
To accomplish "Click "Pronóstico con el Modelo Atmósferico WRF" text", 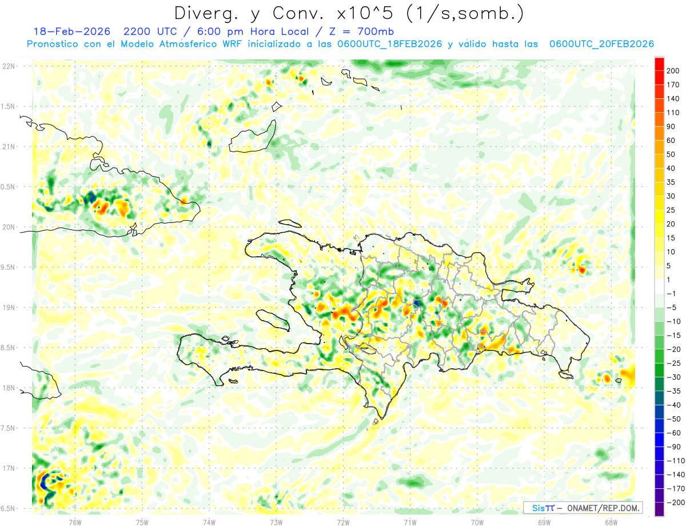I will [135, 44].
